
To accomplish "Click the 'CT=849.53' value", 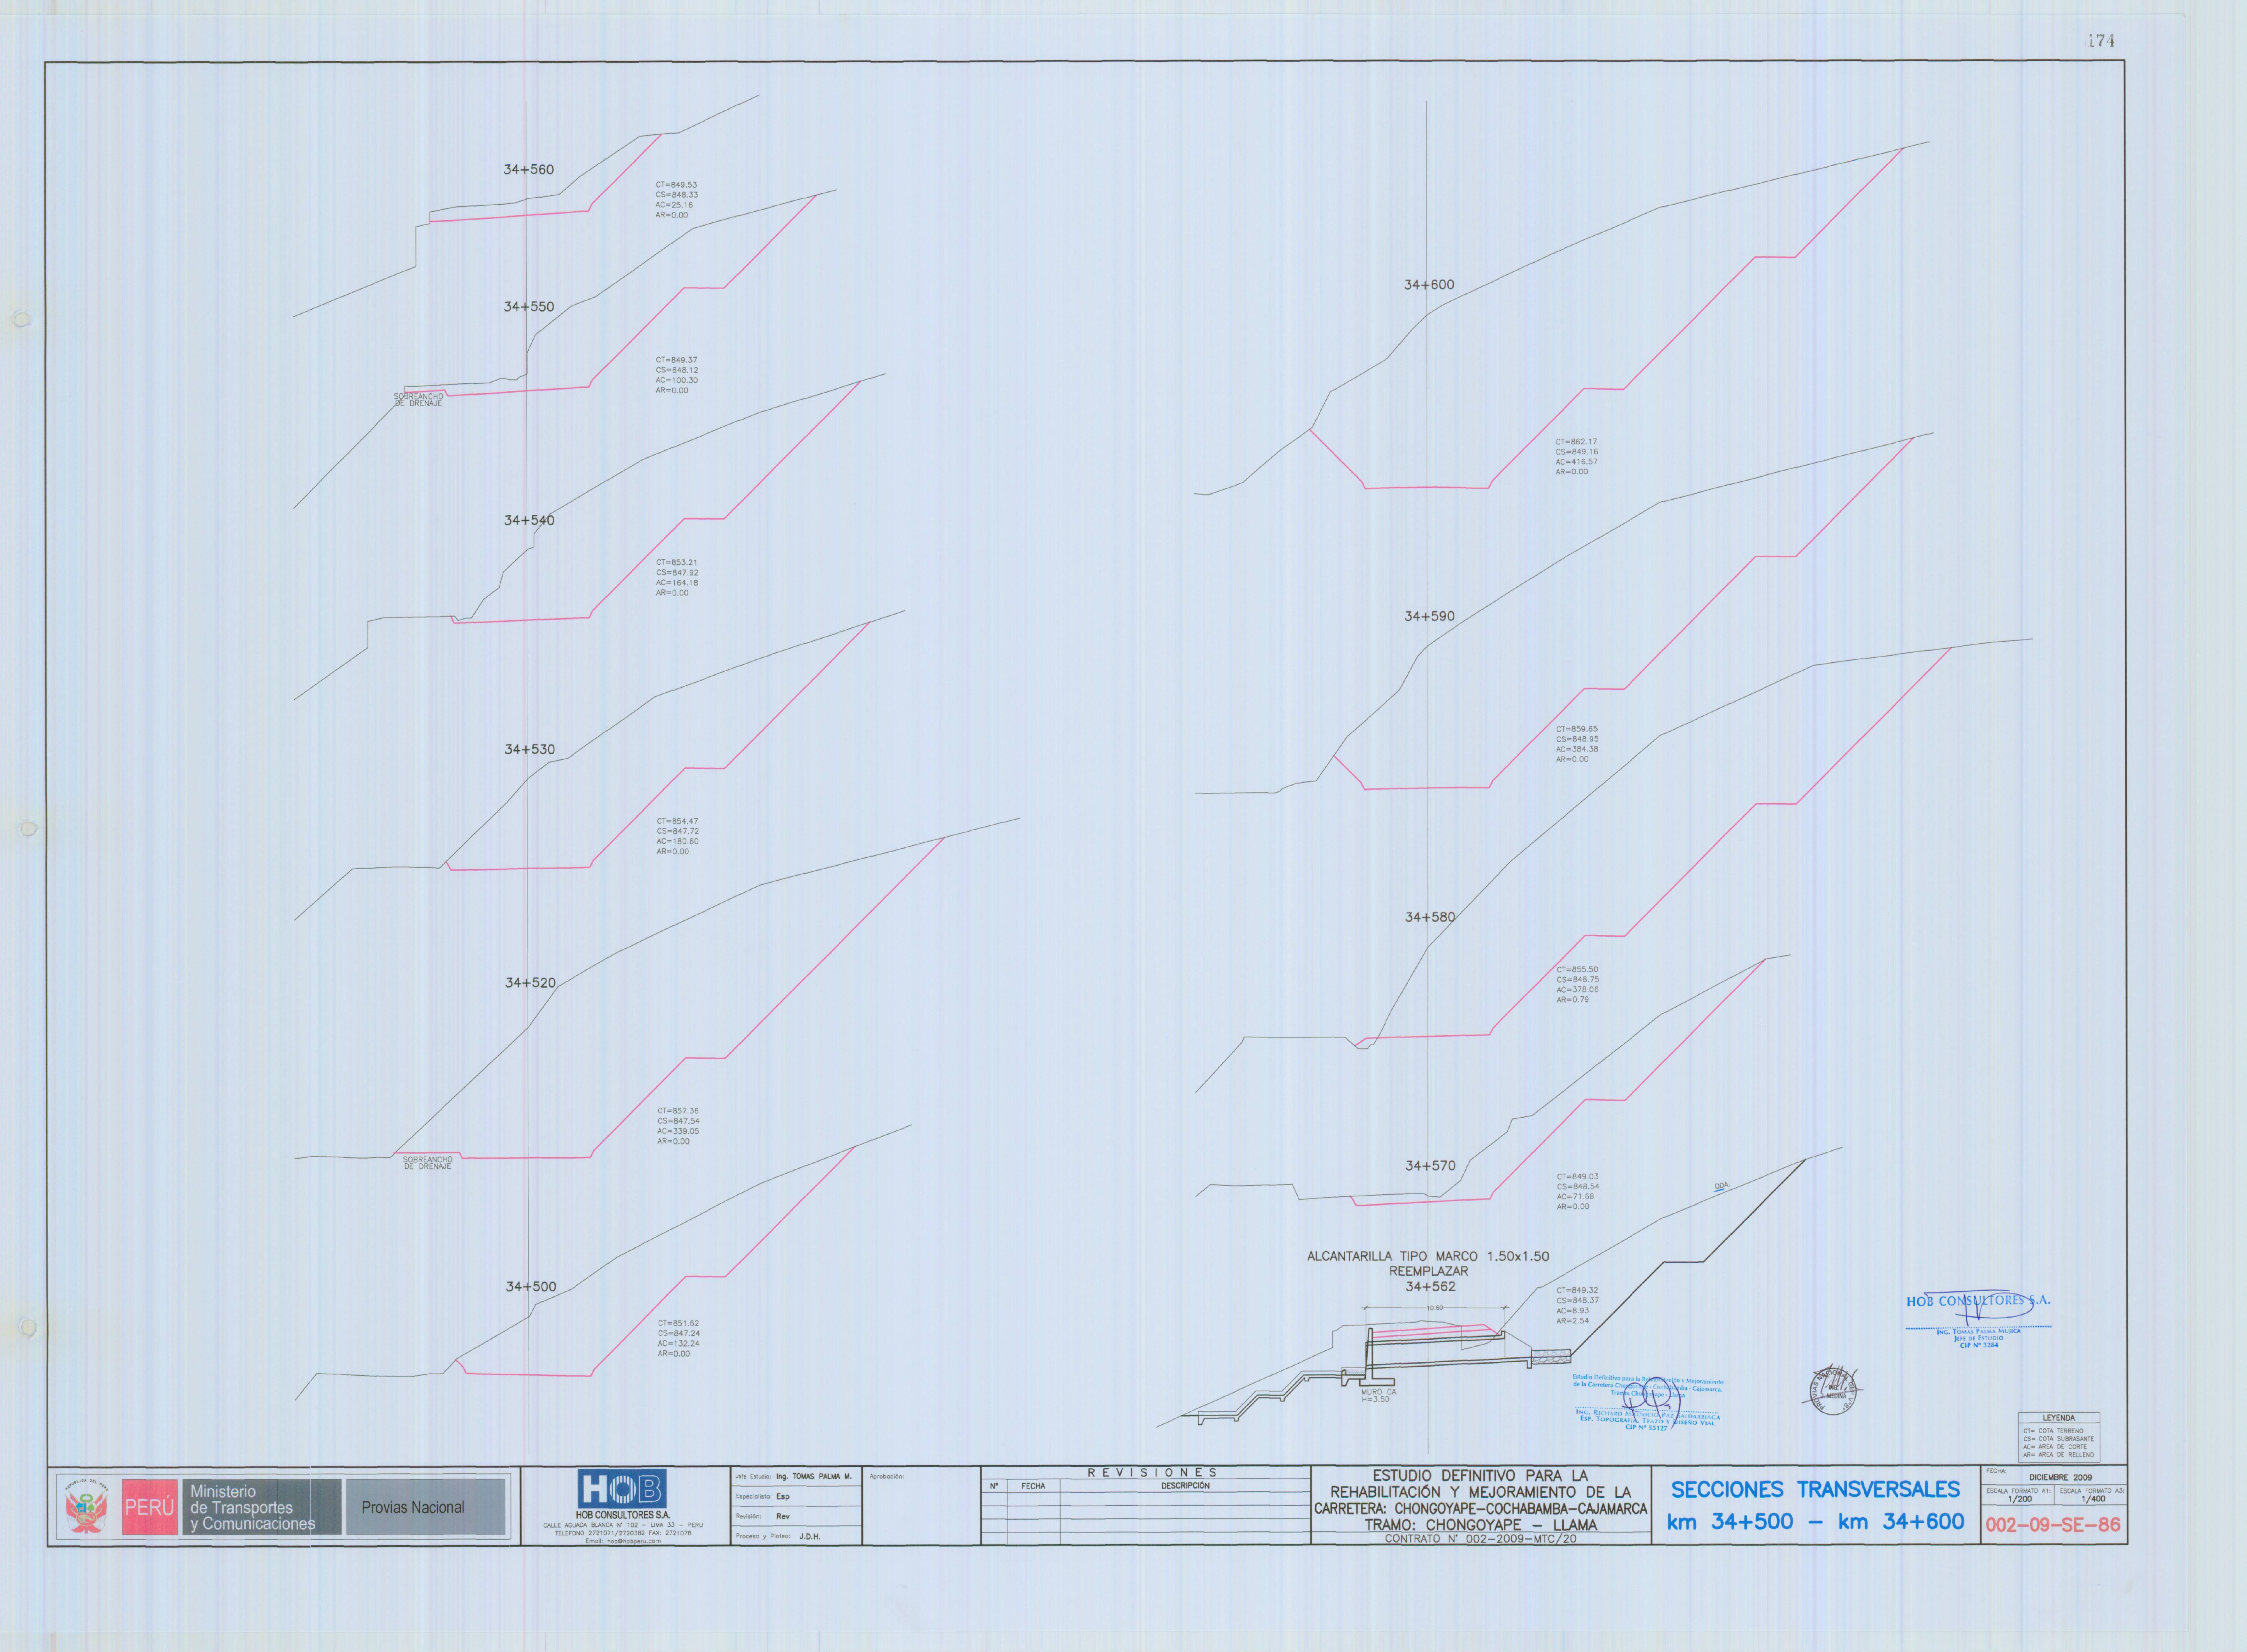I will pyautogui.click(x=676, y=185).
